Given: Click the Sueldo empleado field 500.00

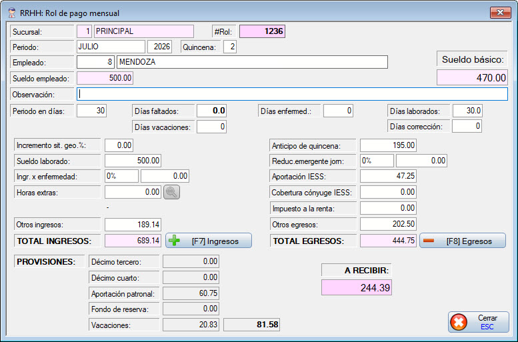Looking at the screenshot, I should 105,78.
